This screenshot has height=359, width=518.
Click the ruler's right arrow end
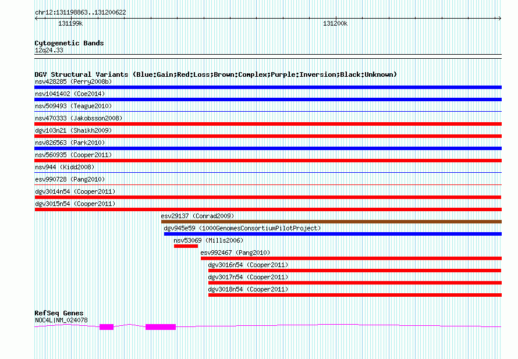(x=500, y=19)
